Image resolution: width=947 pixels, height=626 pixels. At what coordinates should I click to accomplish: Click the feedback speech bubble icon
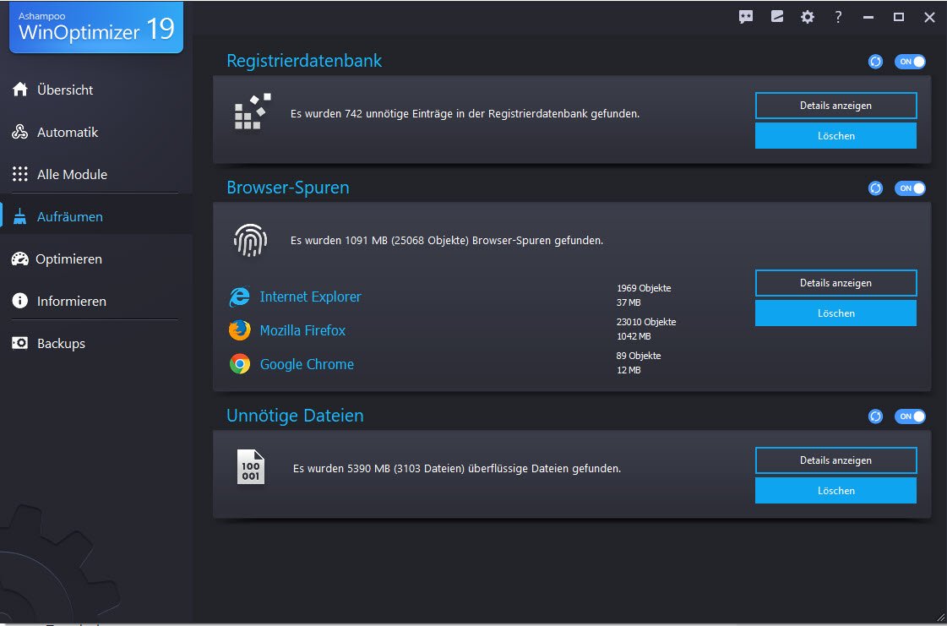pyautogui.click(x=746, y=17)
